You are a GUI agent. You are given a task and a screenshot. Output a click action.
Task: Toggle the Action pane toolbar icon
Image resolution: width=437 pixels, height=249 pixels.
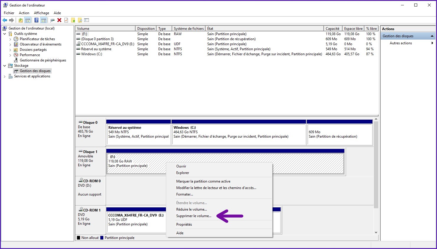pyautogui.click(x=43, y=20)
